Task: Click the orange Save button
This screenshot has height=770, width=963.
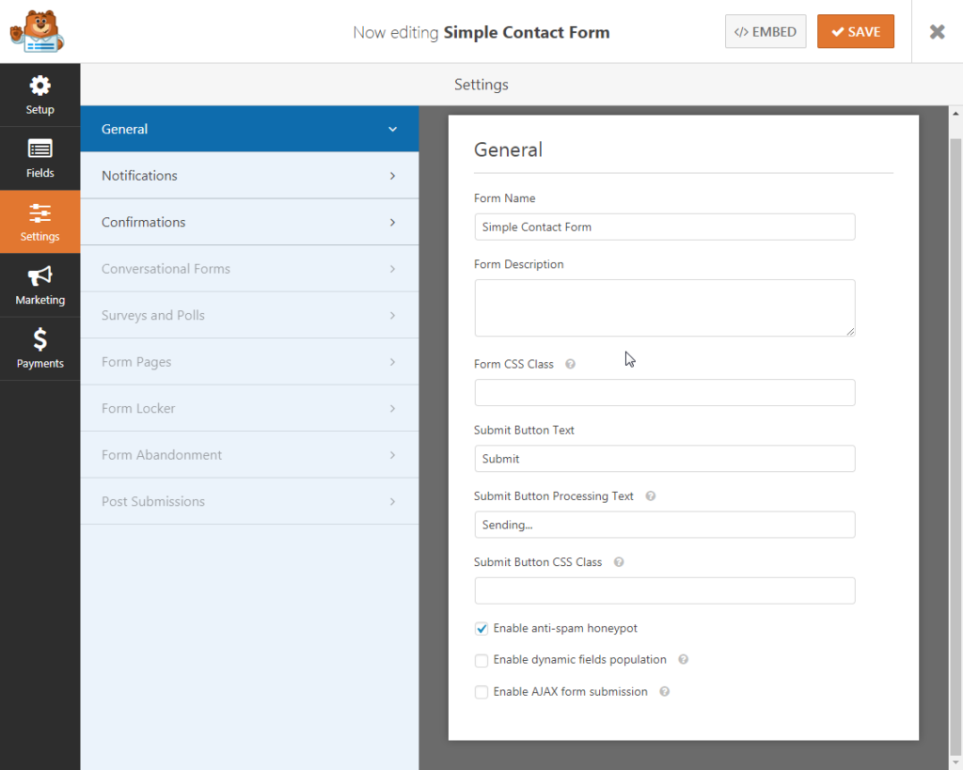Action: tap(855, 32)
